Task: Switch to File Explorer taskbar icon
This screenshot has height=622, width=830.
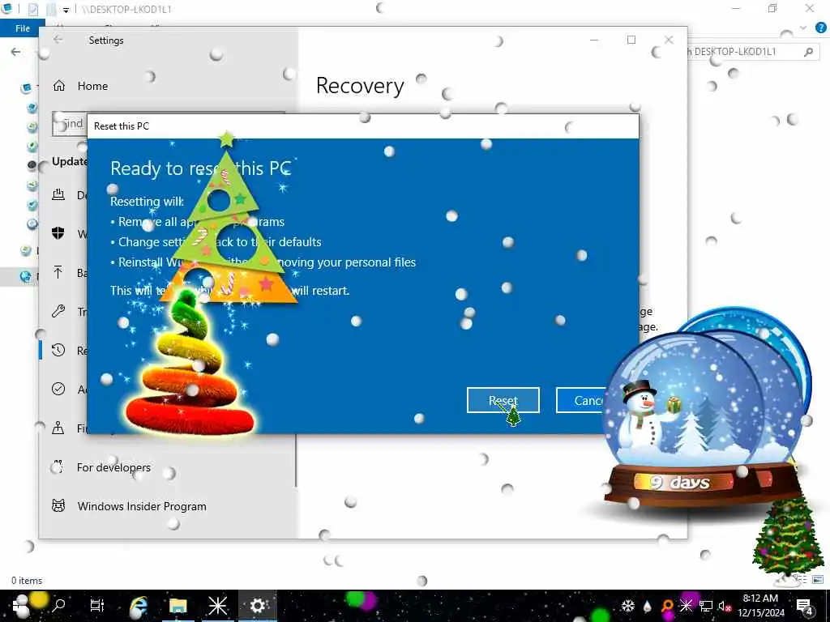Action: tap(178, 605)
